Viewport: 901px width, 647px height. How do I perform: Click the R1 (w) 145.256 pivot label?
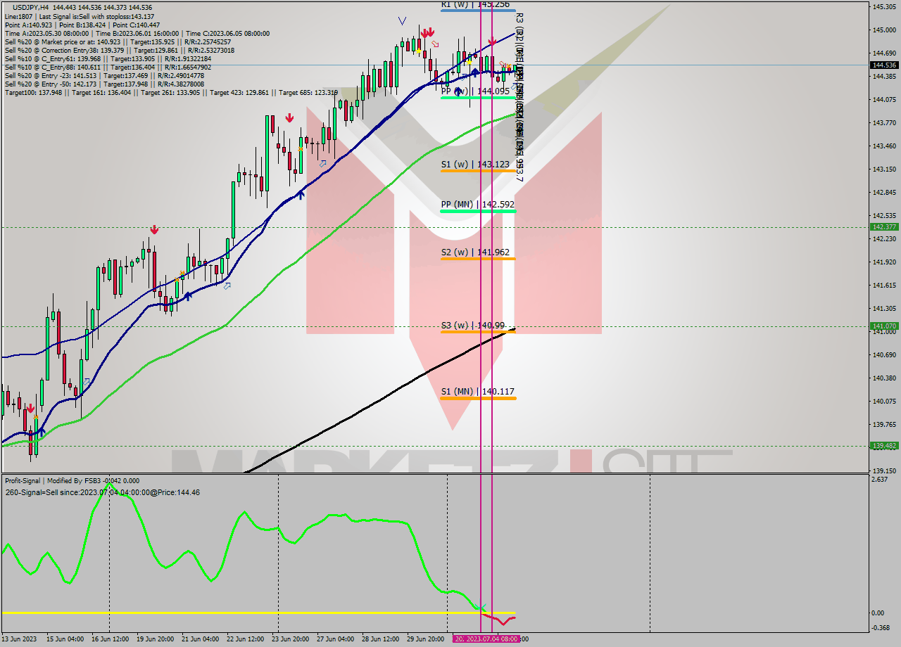point(475,4)
